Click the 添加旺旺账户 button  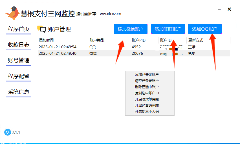[x=168, y=29]
